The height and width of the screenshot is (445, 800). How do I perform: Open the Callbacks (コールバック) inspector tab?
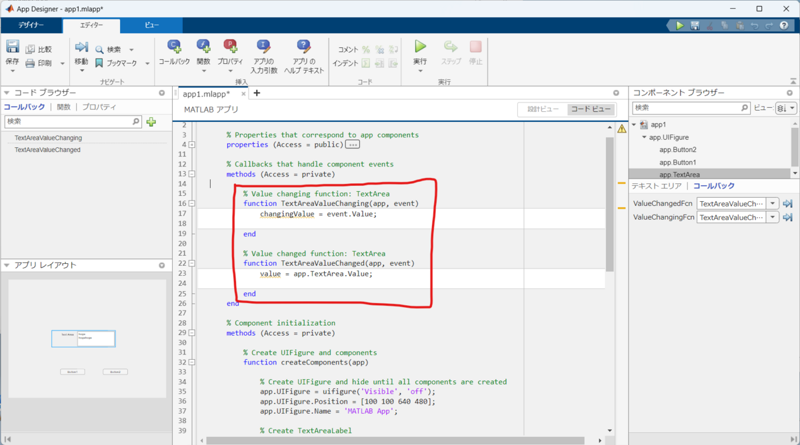(x=714, y=187)
